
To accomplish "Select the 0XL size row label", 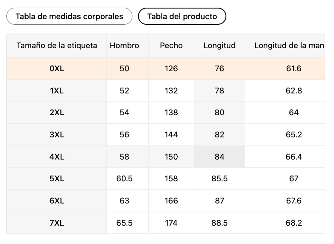I will 57,68.
